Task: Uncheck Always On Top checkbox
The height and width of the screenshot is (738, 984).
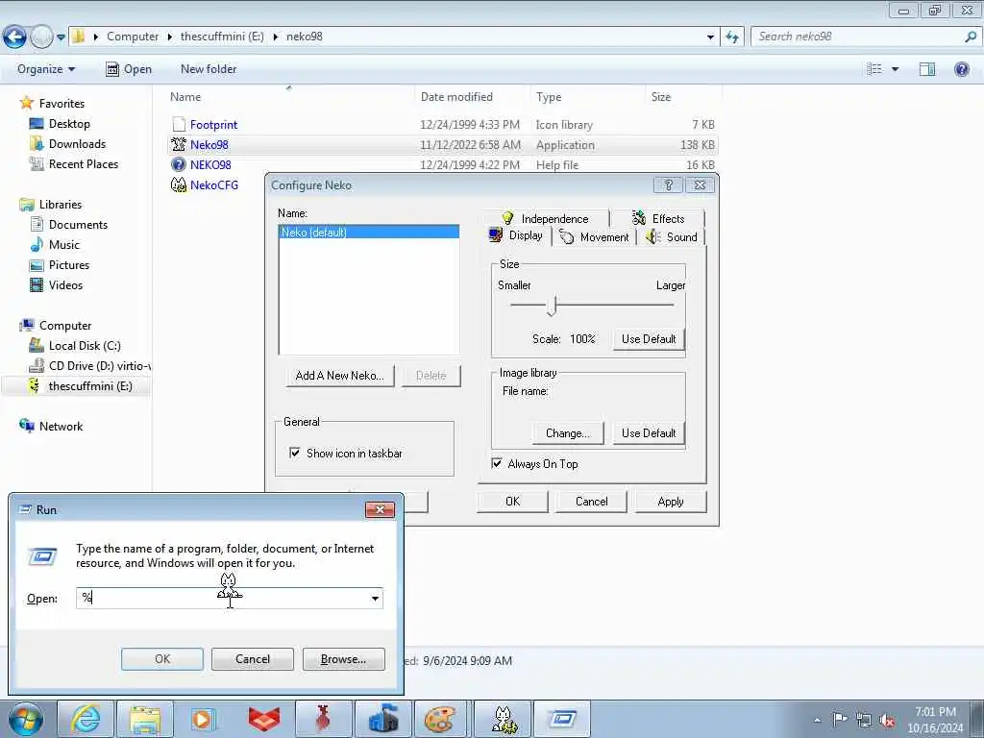Action: (497, 463)
